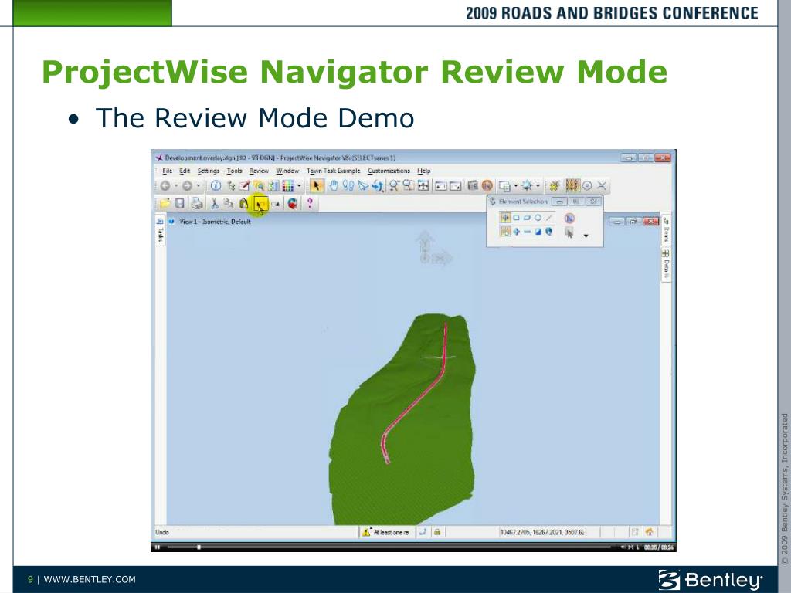The height and width of the screenshot is (593, 791).
Task: Open the Tools menu
Action: coord(234,171)
